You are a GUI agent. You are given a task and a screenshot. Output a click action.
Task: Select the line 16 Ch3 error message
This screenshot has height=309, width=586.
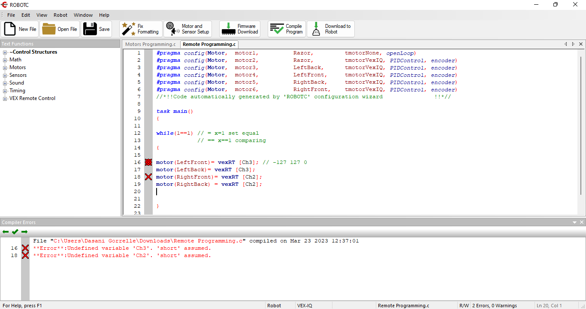click(122, 248)
